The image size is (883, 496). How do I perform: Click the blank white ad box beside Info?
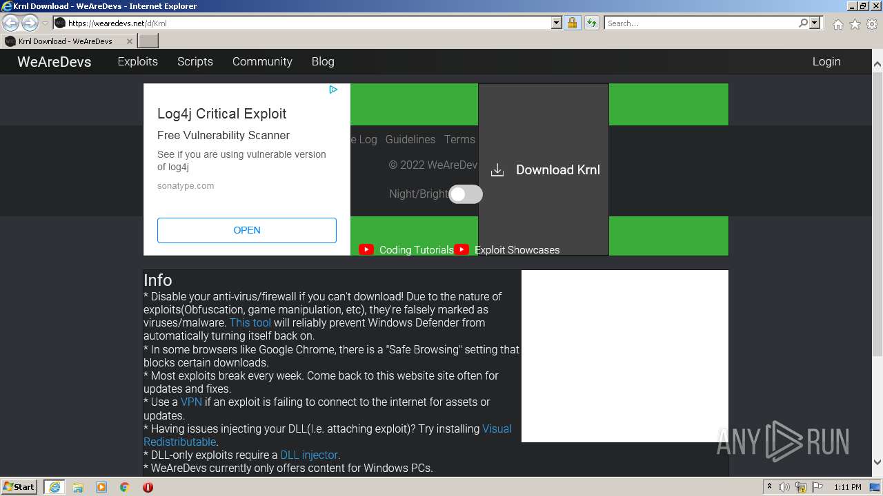pos(625,356)
